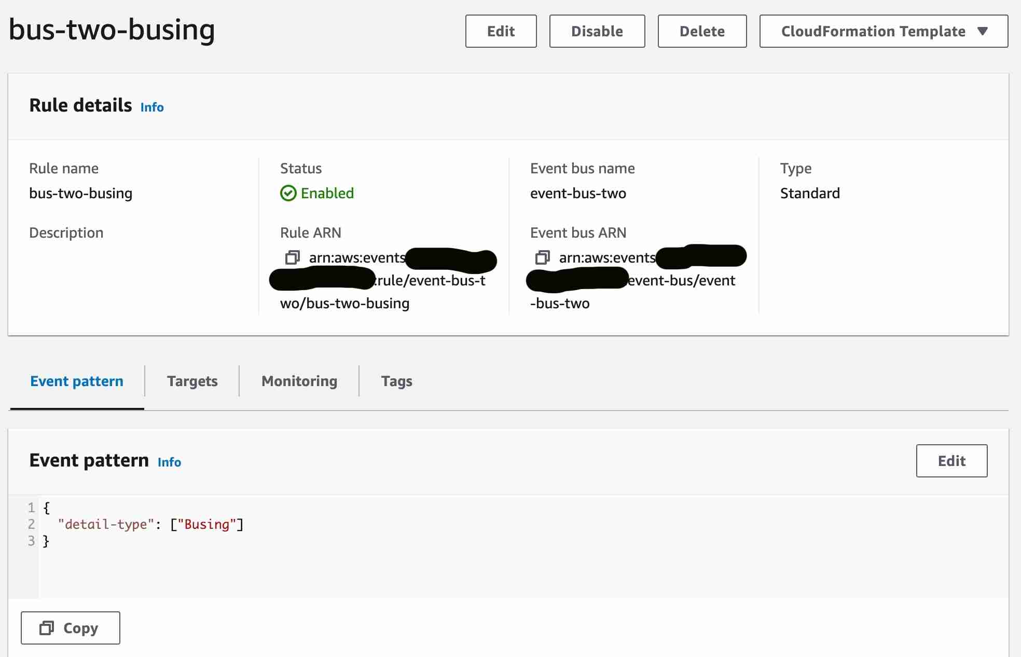Copy the event pattern JSON
Viewport: 1021px width, 657px height.
(x=71, y=628)
